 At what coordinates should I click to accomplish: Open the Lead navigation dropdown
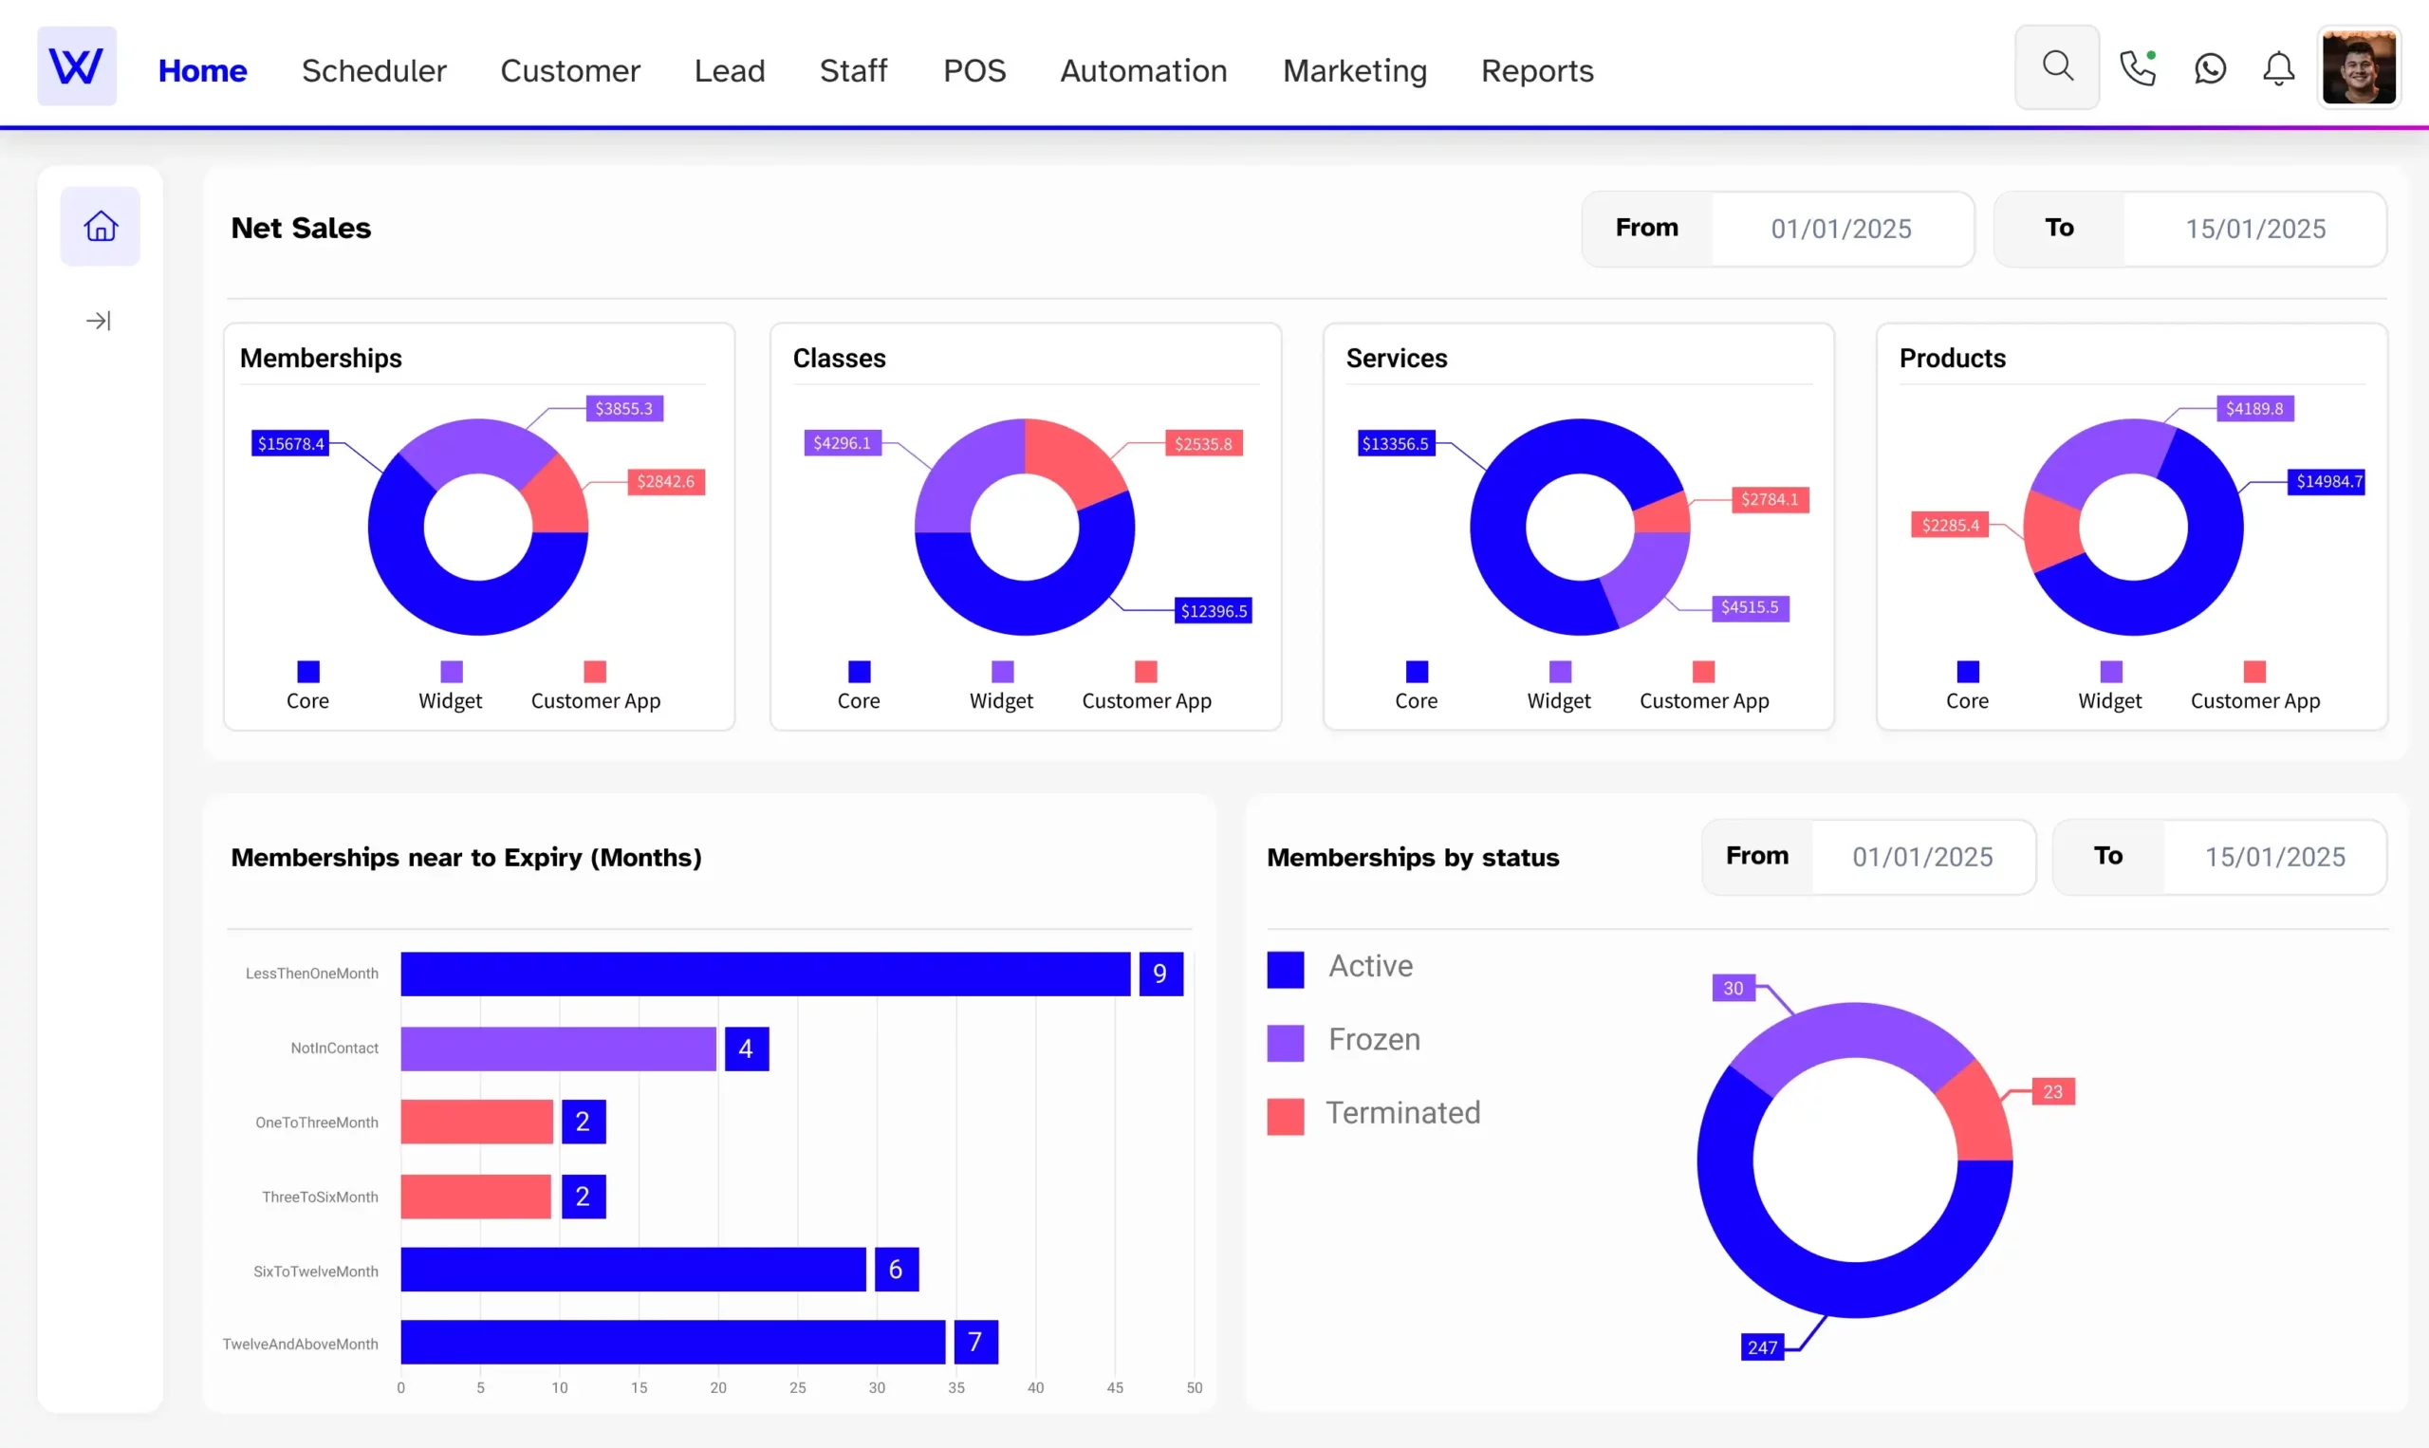(727, 69)
